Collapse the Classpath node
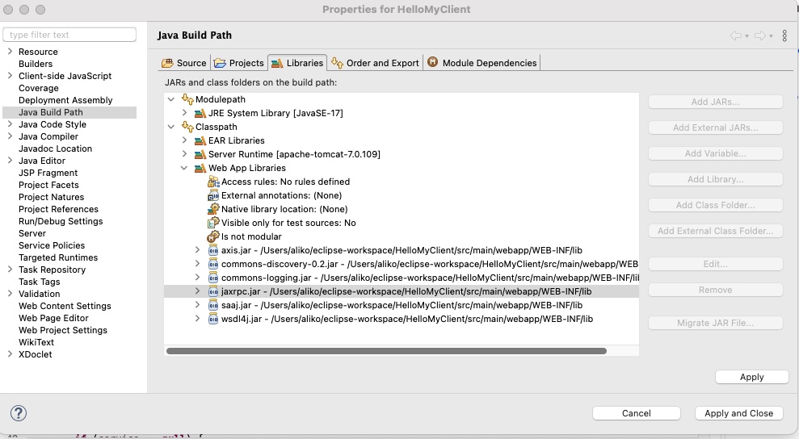This screenshot has width=799, height=439. (171, 127)
